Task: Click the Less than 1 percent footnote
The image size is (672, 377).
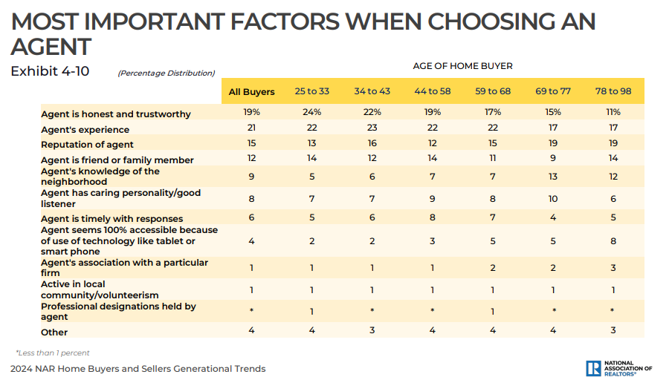Action: click(53, 353)
